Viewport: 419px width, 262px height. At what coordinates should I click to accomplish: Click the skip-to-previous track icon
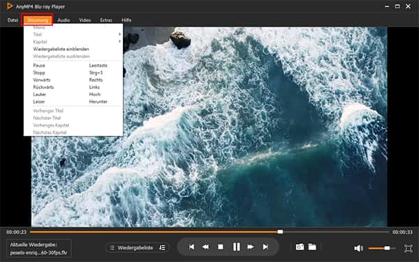pyautogui.click(x=191, y=247)
